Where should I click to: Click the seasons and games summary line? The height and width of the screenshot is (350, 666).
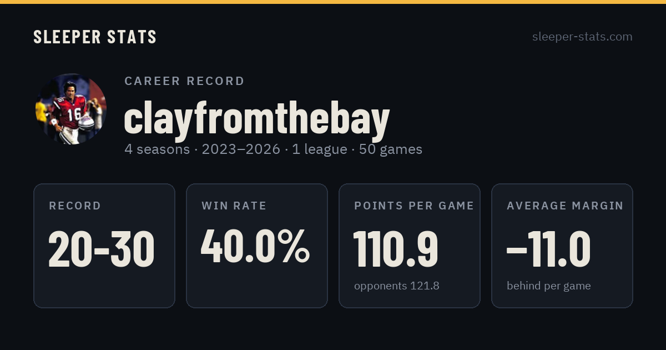pyautogui.click(x=274, y=149)
